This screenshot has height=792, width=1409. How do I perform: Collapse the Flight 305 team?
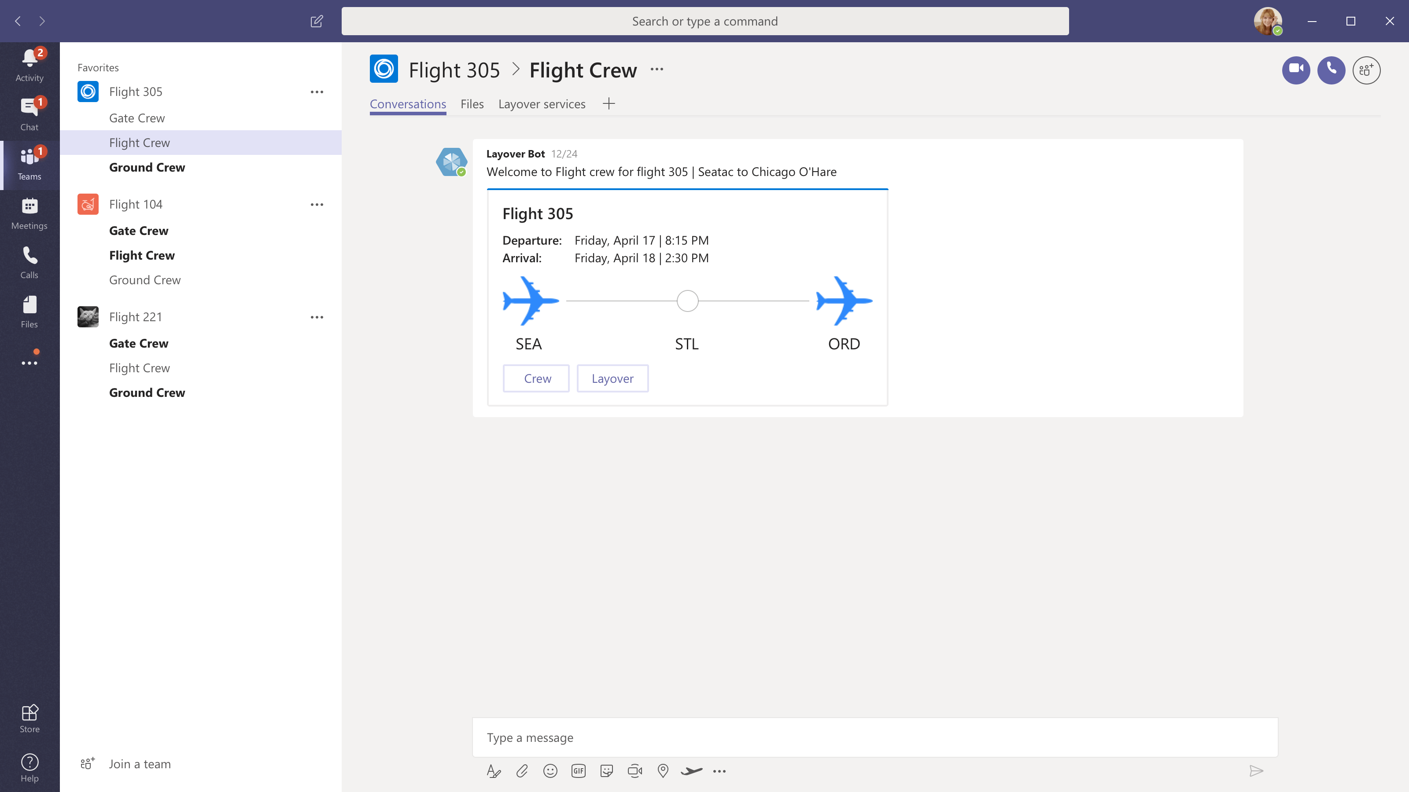click(136, 92)
